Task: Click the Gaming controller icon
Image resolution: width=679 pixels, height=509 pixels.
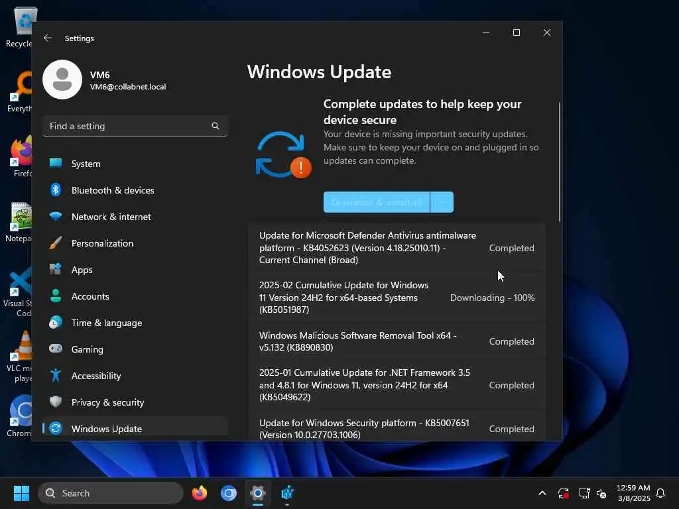Action: click(x=56, y=349)
